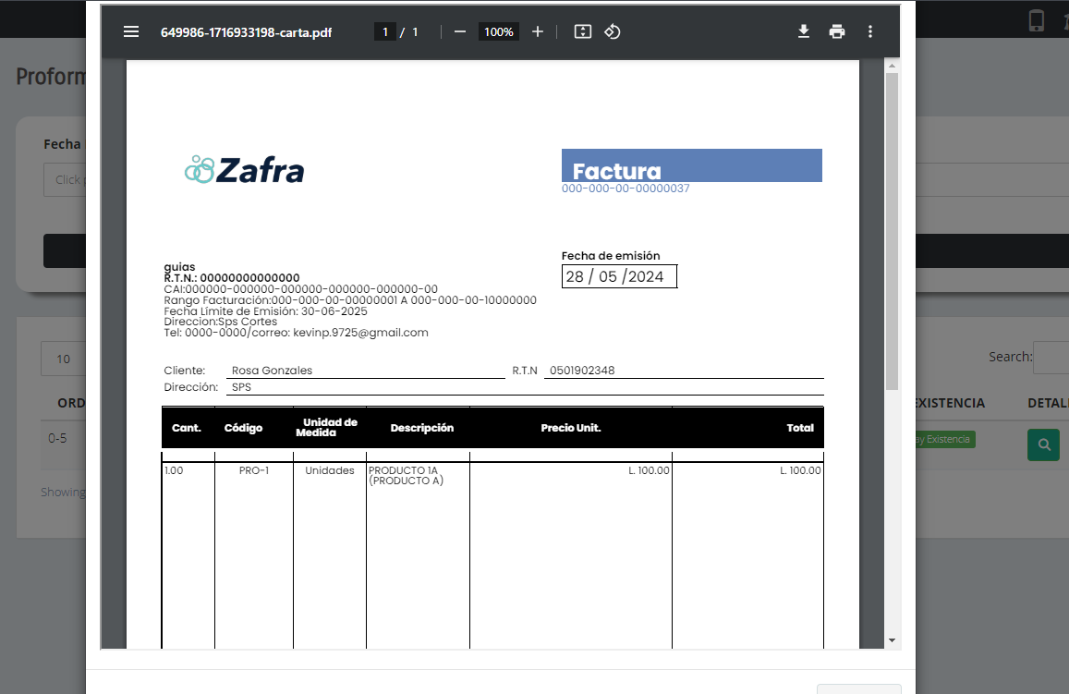This screenshot has width=1069, height=694.
Task: Click the Search input in background page
Action: (x=1051, y=358)
